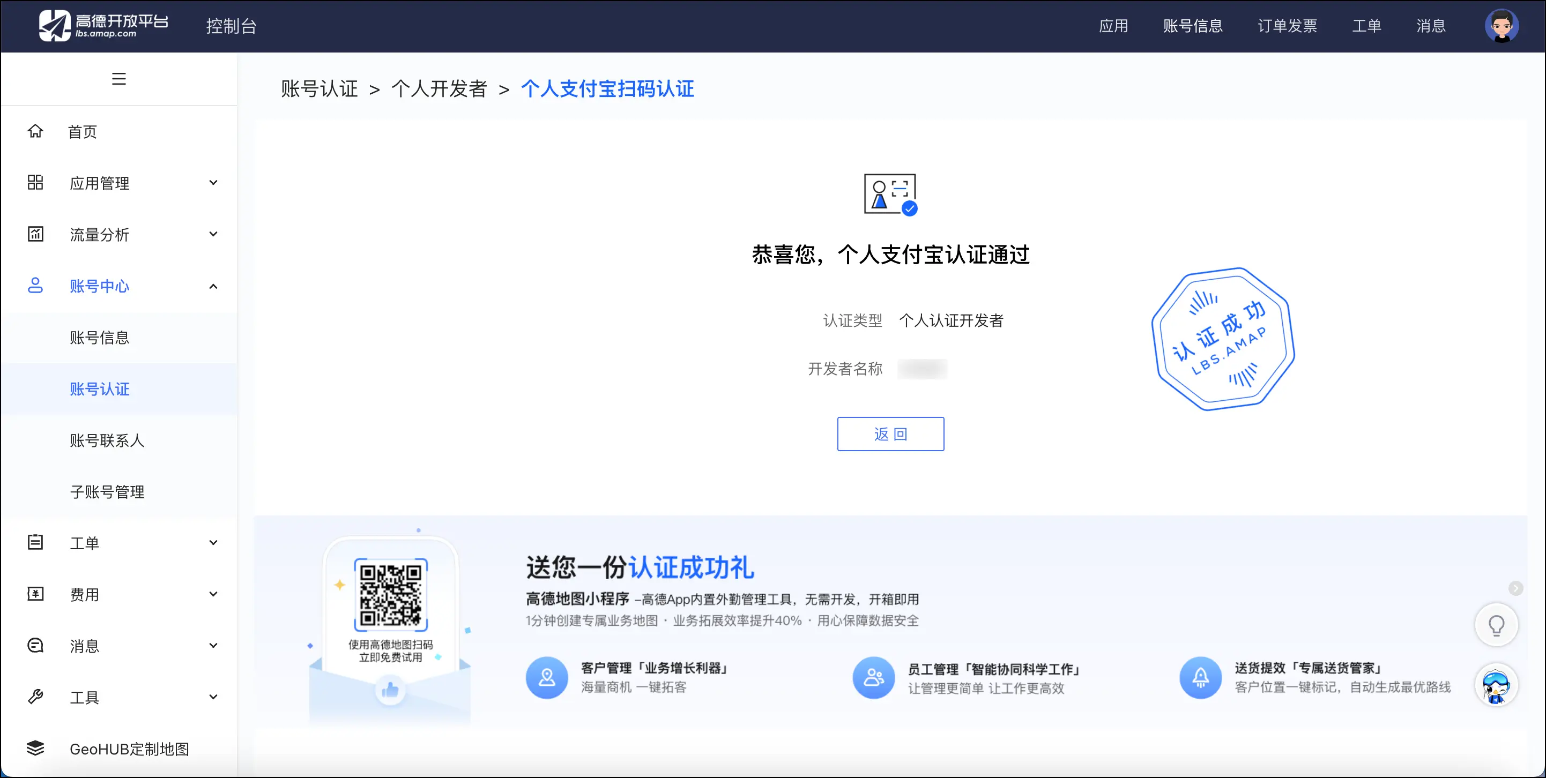Click the layers icon for GeoHUB定制地图
This screenshot has width=1546, height=778.
click(x=35, y=748)
